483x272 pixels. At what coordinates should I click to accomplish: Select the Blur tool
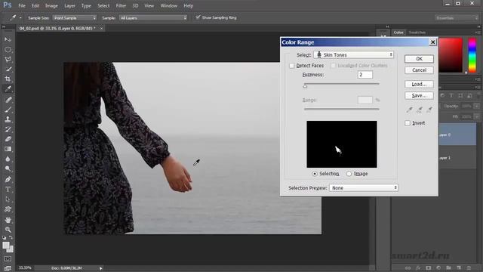[8, 159]
